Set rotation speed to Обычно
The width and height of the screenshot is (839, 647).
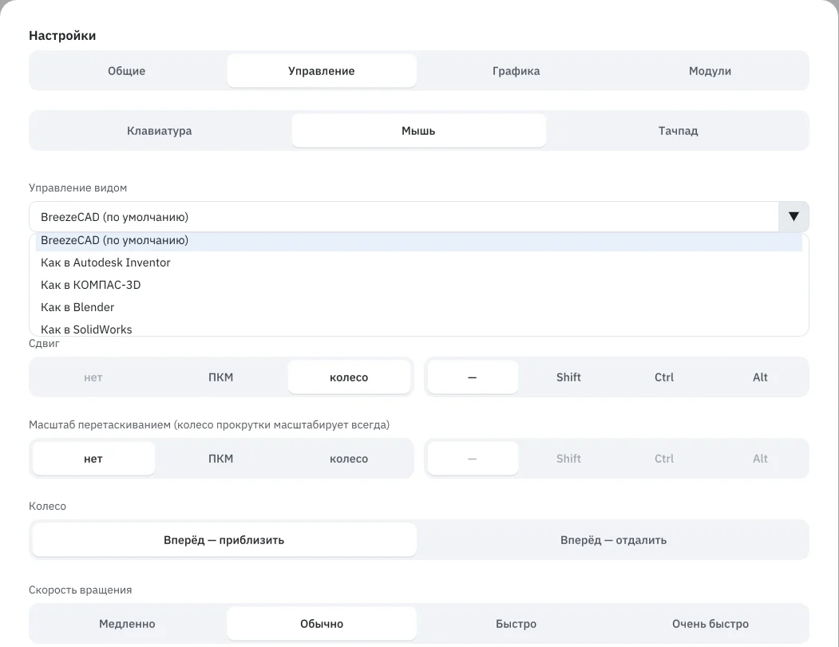[322, 624]
